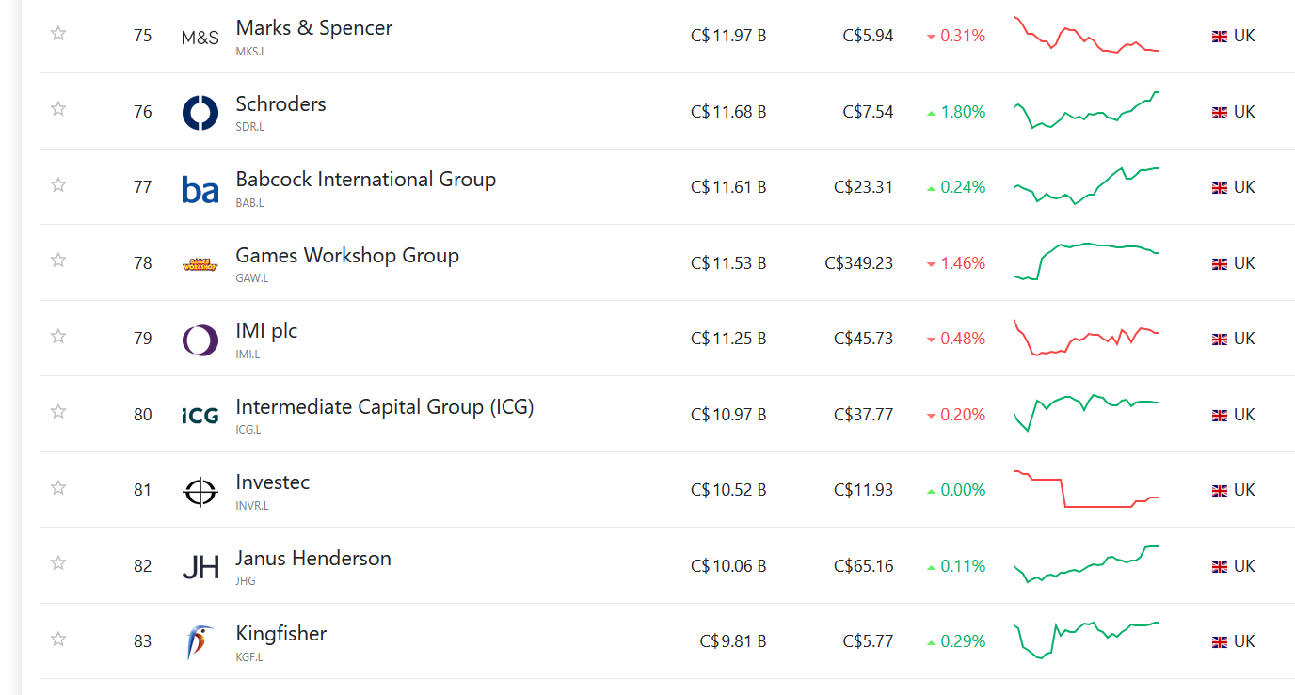Click the Investec price trend sparkline
Screen dimensions: 1295x695
pos(1087,489)
